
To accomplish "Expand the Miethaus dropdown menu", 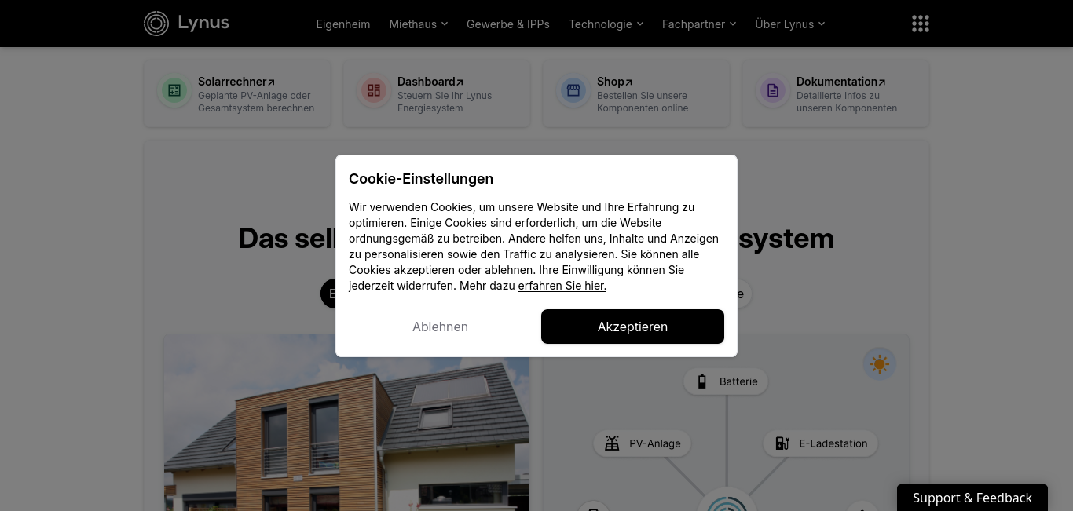I will point(419,24).
